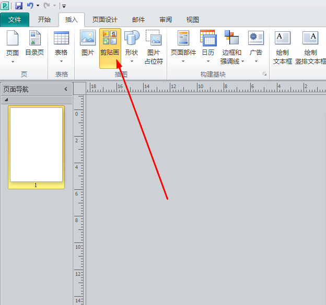The image size is (326, 305).
Task: Select the 插入 (Insert) tab
Action: (x=72, y=20)
